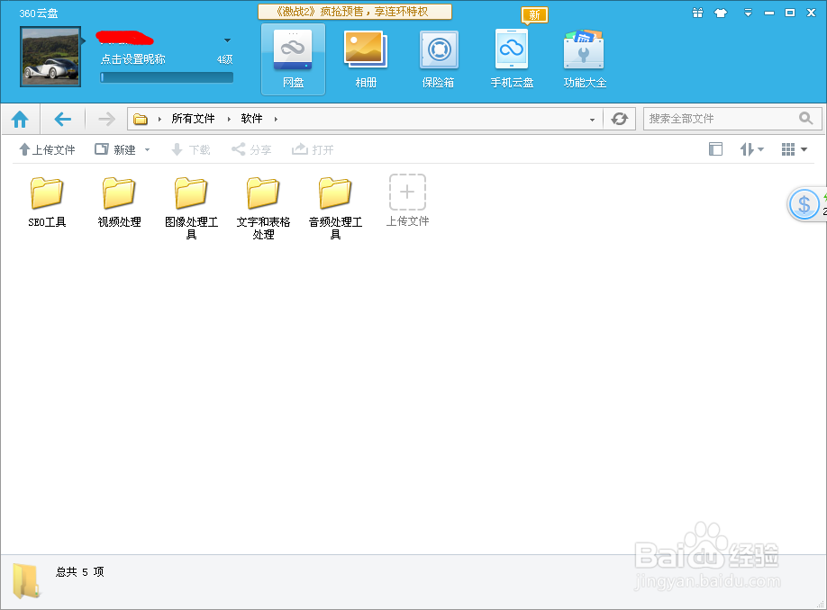
Task: Toggle the sidebar layout panel view
Action: point(715,148)
